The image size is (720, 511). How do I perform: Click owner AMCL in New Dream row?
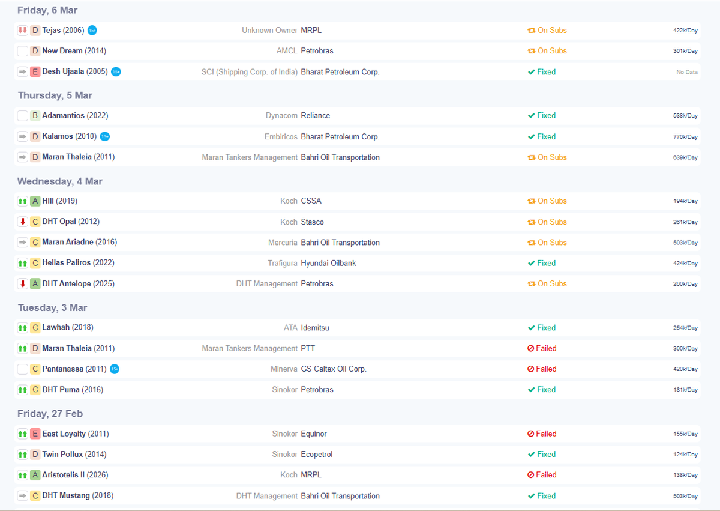click(287, 51)
